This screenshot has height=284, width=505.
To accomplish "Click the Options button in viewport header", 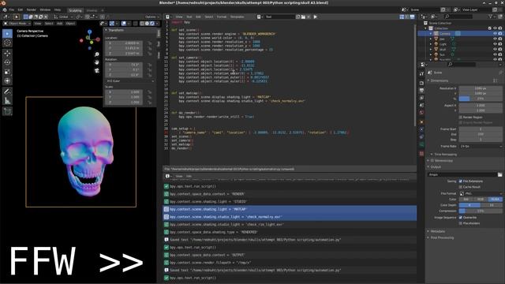I will [151, 17].
